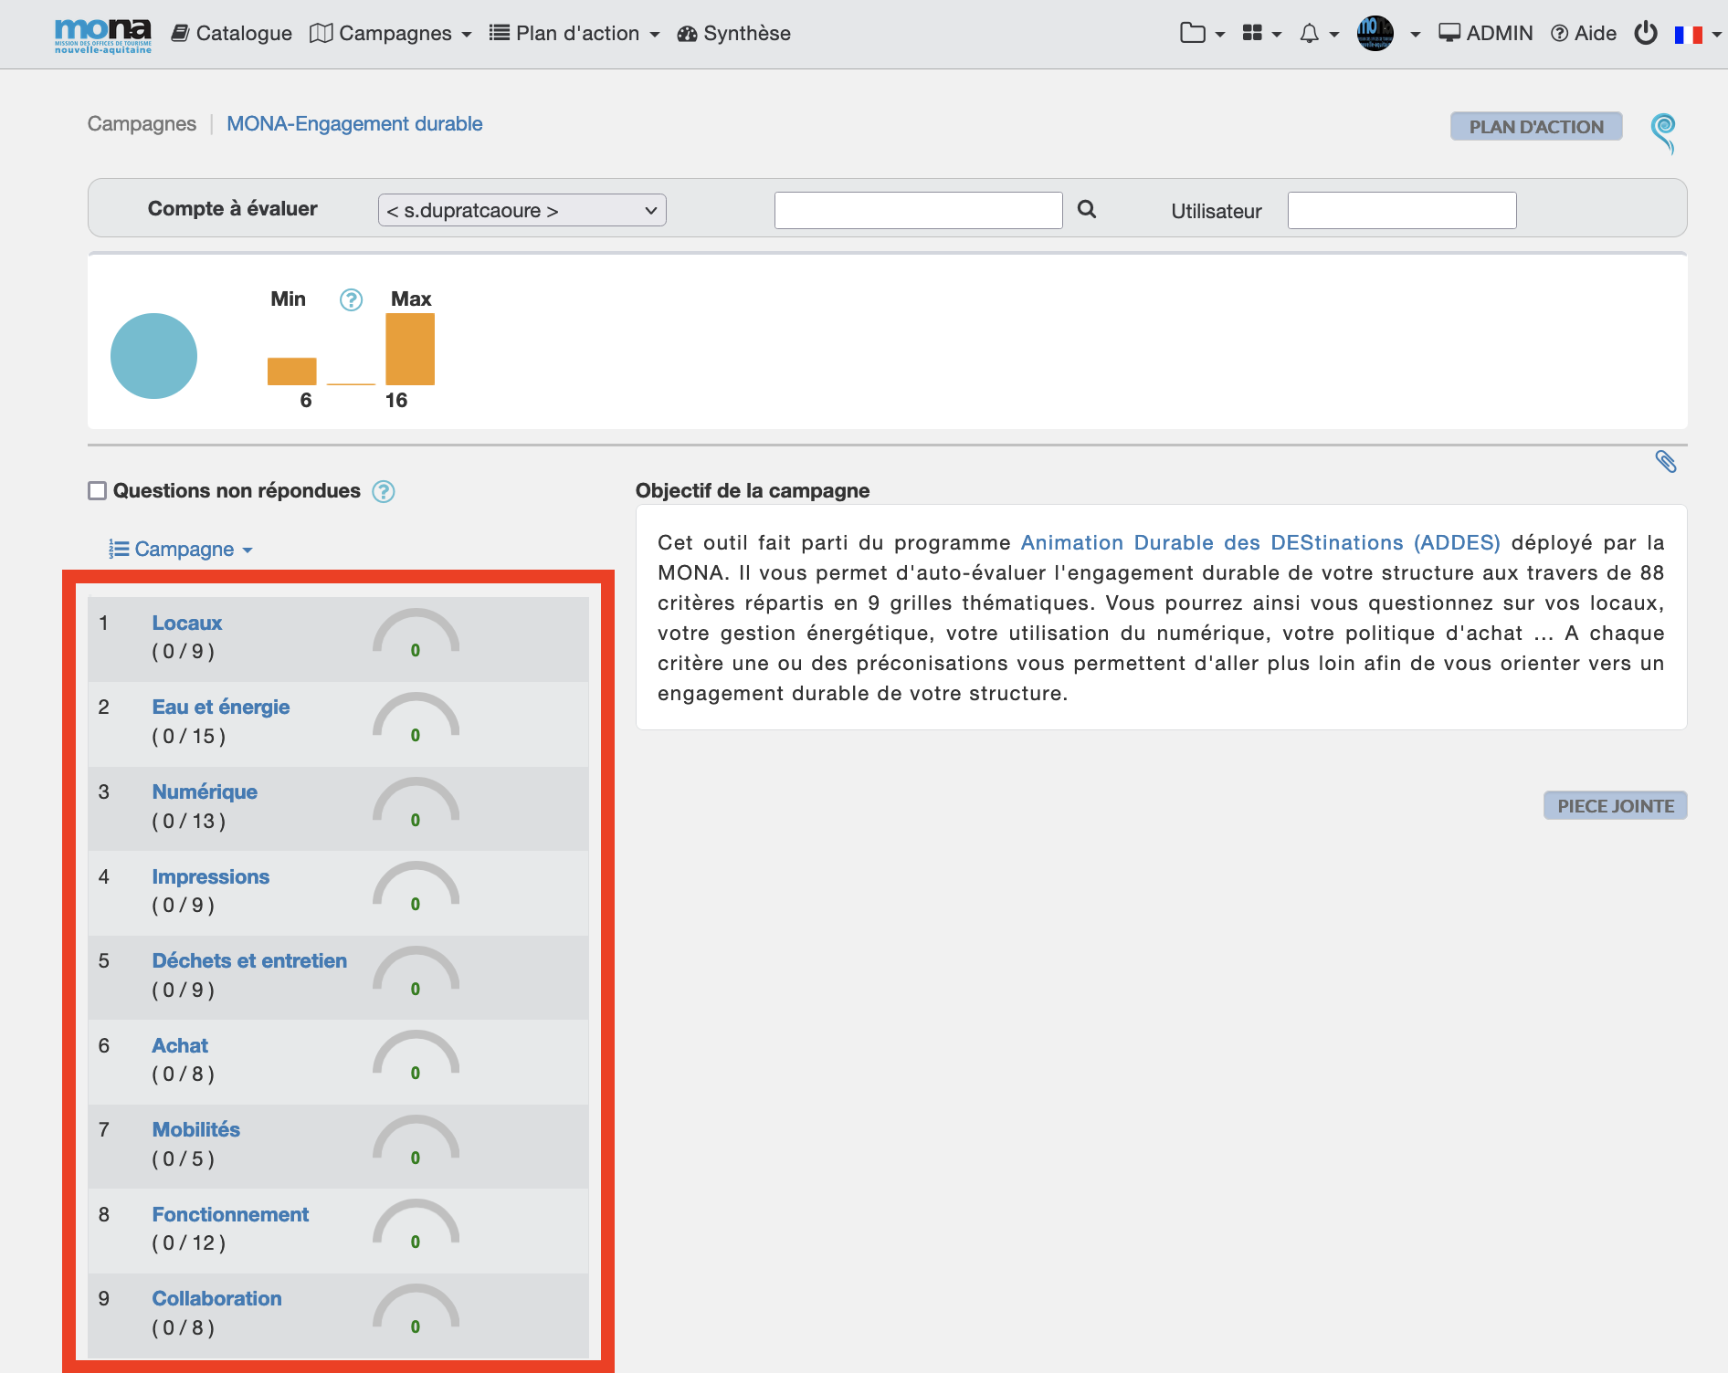Viewport: 1728px width, 1373px height.
Task: Open the Eau et énergie theme
Action: (x=220, y=707)
